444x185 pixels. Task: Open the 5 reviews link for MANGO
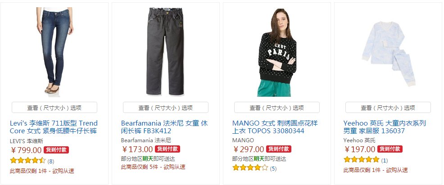273,169
